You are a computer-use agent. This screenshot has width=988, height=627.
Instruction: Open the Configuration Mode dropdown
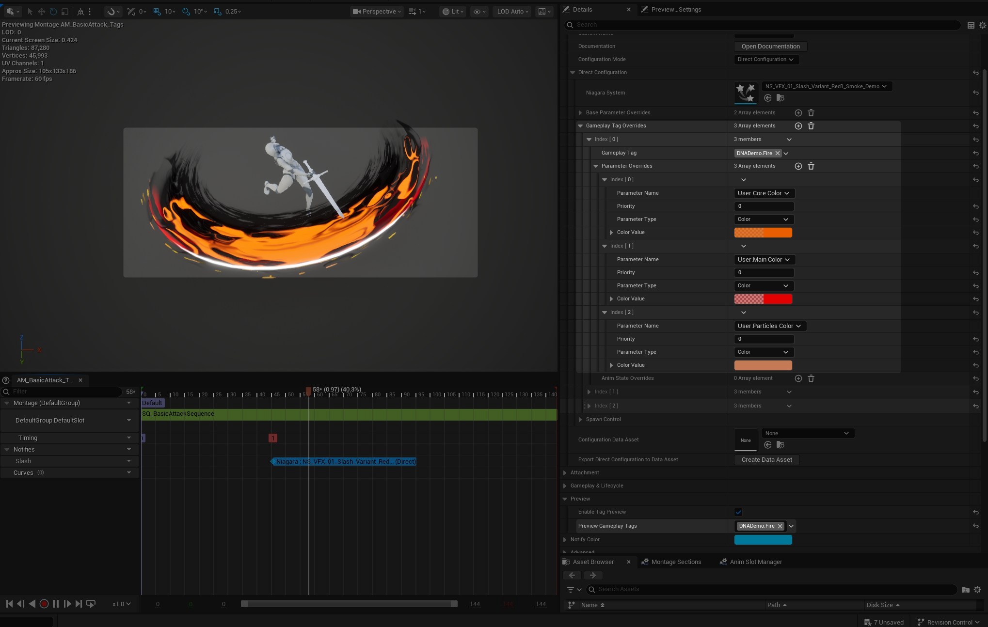point(765,60)
